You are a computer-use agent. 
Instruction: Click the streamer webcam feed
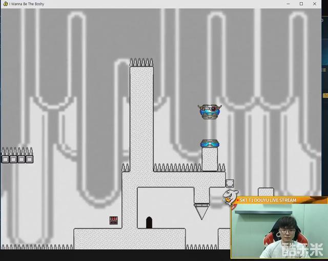279,231
